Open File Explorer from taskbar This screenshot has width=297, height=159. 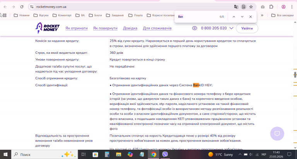[119, 154]
